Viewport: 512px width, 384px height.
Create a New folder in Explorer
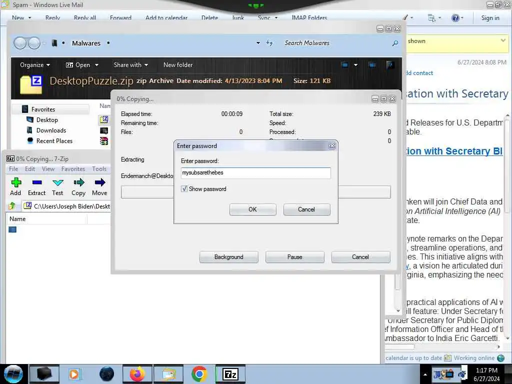tap(178, 65)
